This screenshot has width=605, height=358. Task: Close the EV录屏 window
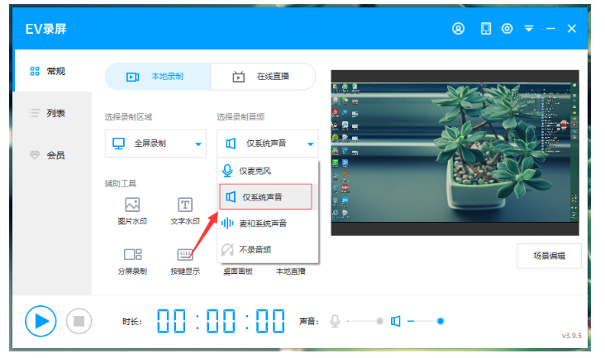[572, 29]
